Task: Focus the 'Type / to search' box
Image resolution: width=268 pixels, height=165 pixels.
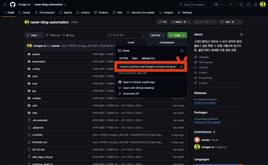Action: coord(194,5)
